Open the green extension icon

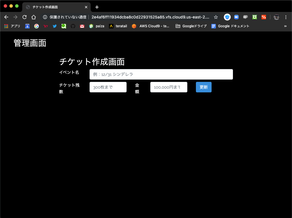click(x=255, y=17)
